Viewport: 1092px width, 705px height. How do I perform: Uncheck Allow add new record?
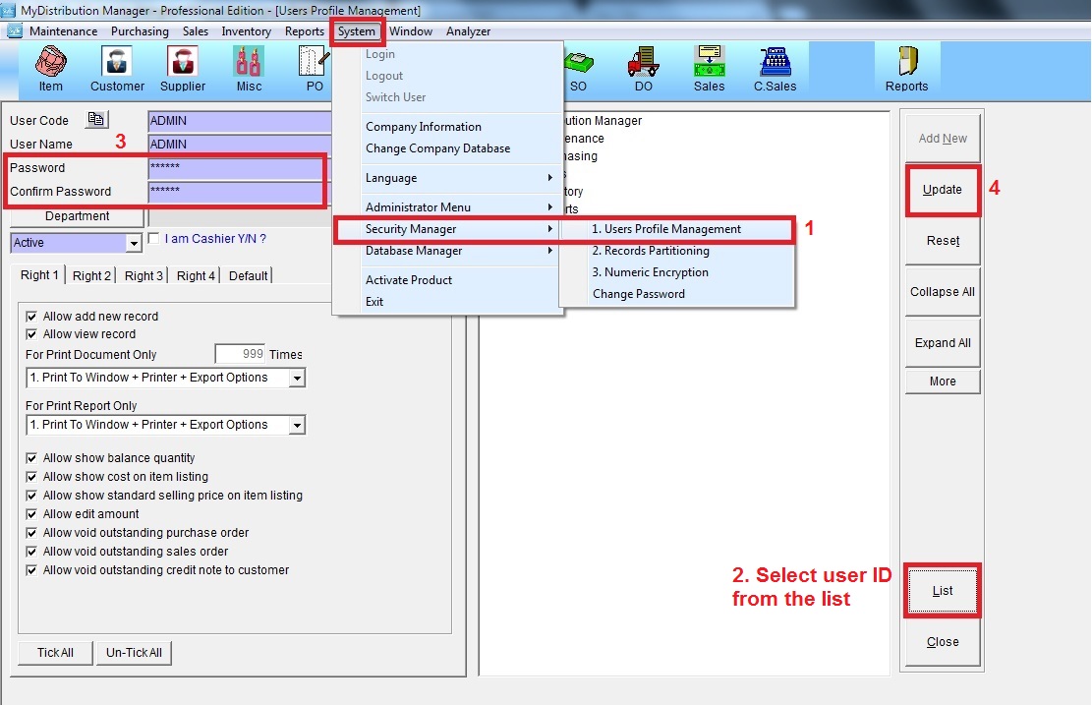coord(32,317)
